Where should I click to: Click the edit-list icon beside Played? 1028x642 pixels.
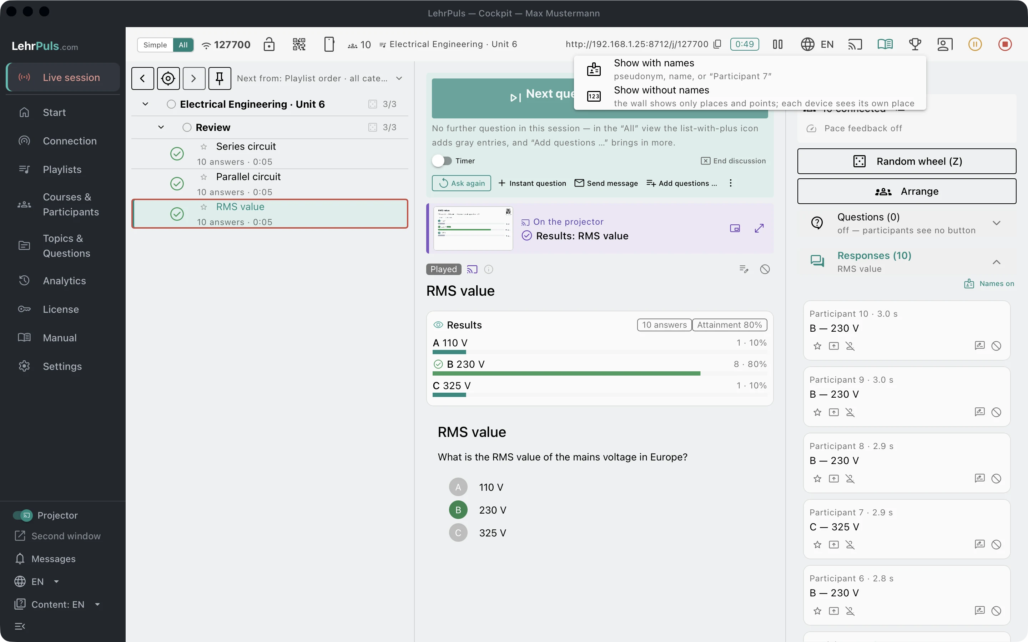coord(744,269)
